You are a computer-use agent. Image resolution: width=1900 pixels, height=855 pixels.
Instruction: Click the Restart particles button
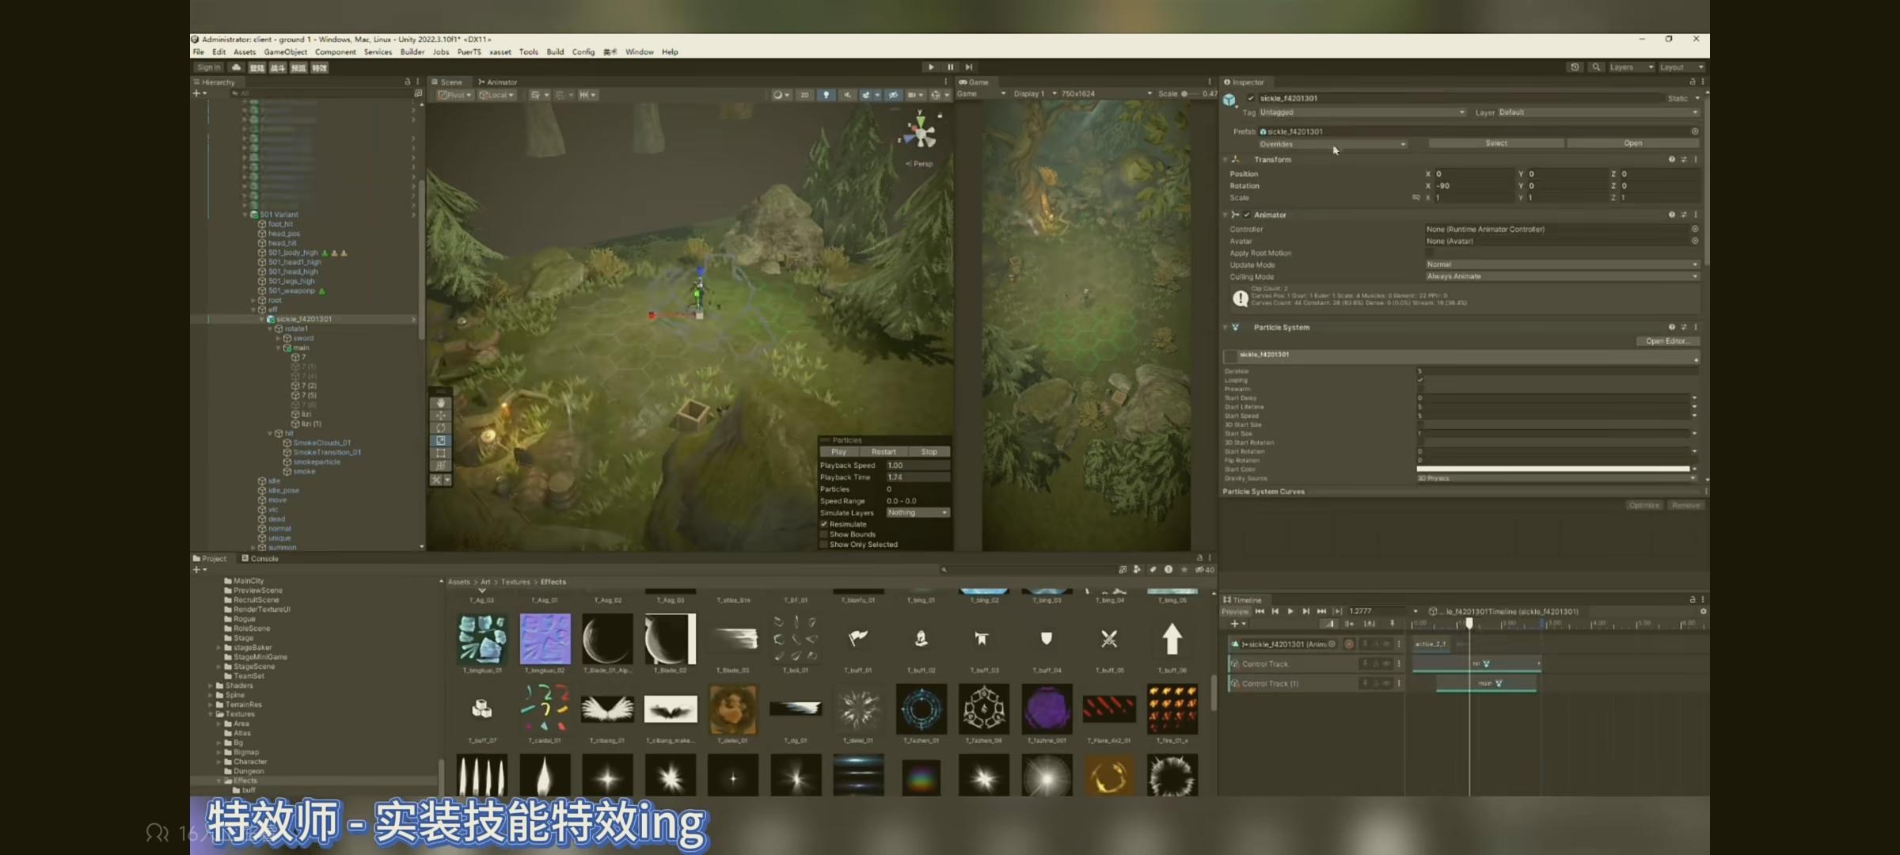tap(883, 452)
